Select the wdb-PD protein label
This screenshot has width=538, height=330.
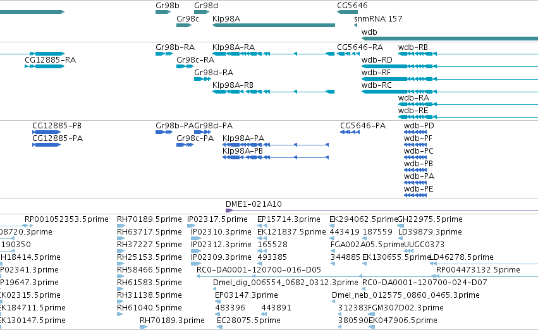(419, 126)
